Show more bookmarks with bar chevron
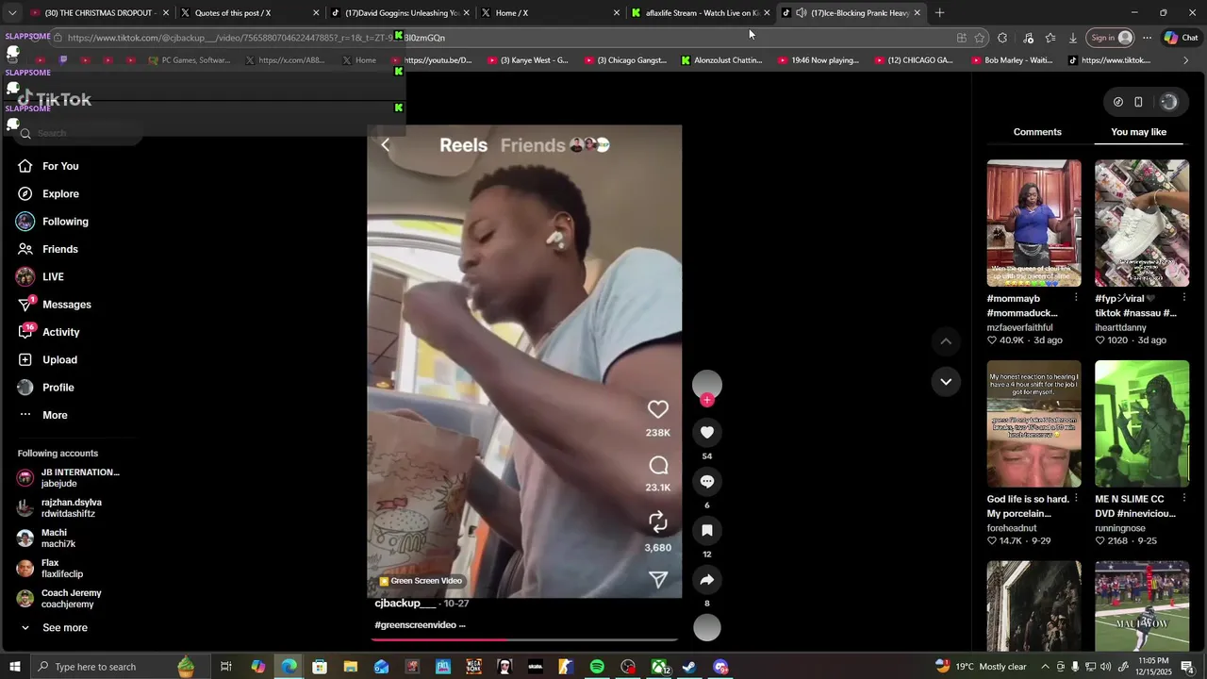This screenshot has width=1207, height=679. click(x=1186, y=60)
